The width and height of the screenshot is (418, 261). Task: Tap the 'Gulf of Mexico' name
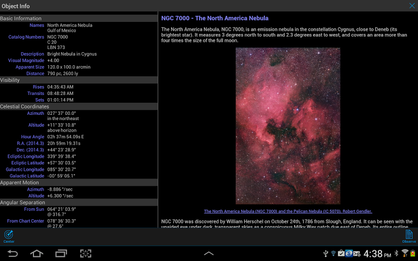coord(62,30)
